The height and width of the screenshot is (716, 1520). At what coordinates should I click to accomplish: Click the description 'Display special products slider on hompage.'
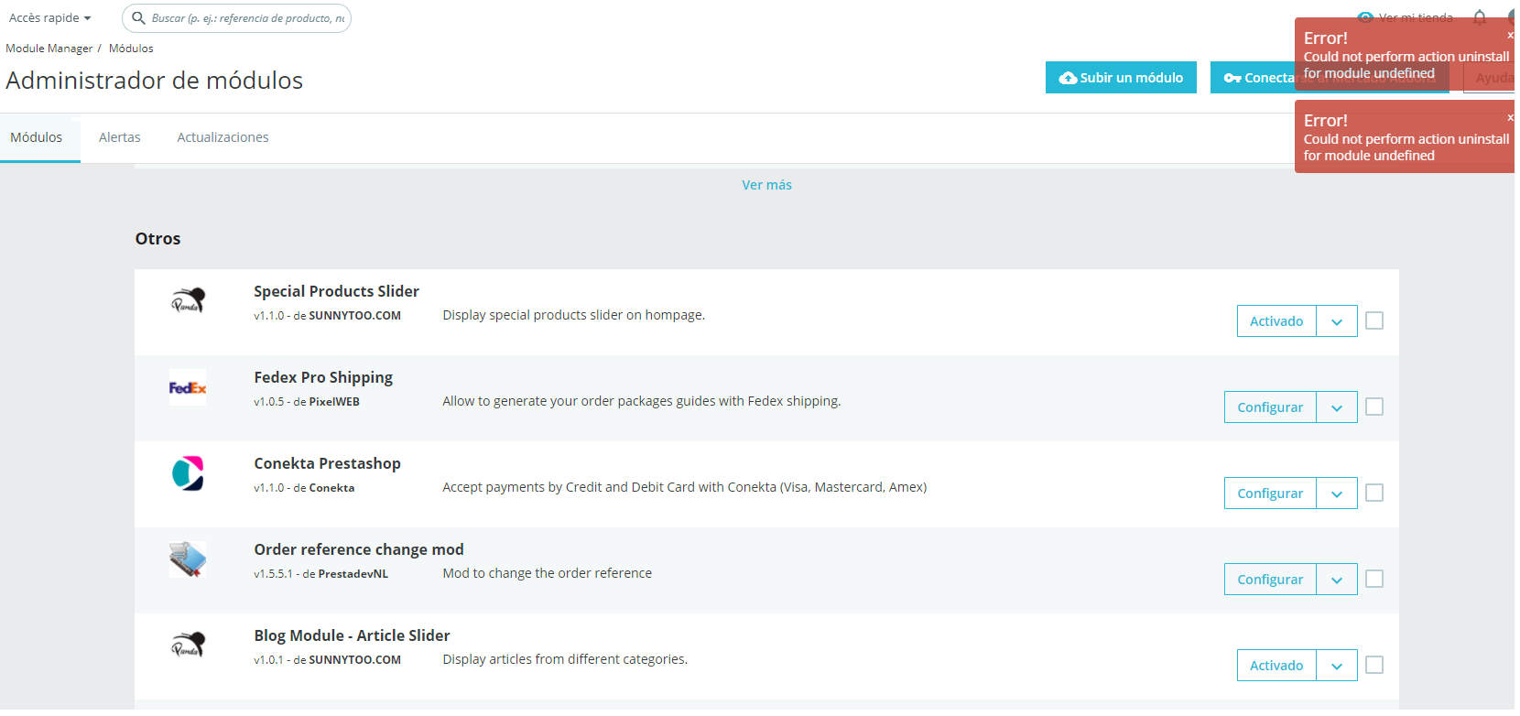click(x=574, y=315)
